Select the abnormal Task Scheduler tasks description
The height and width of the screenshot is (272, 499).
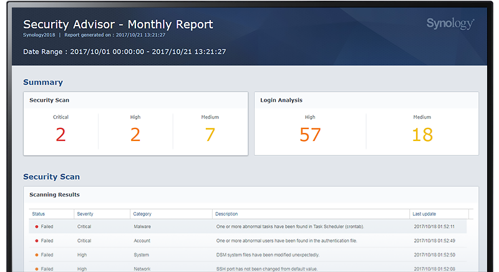289,227
